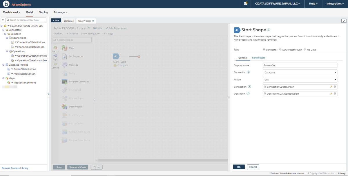The height and width of the screenshot is (176, 348).
Task: Open the Deploy menu
Action: pos(43,12)
